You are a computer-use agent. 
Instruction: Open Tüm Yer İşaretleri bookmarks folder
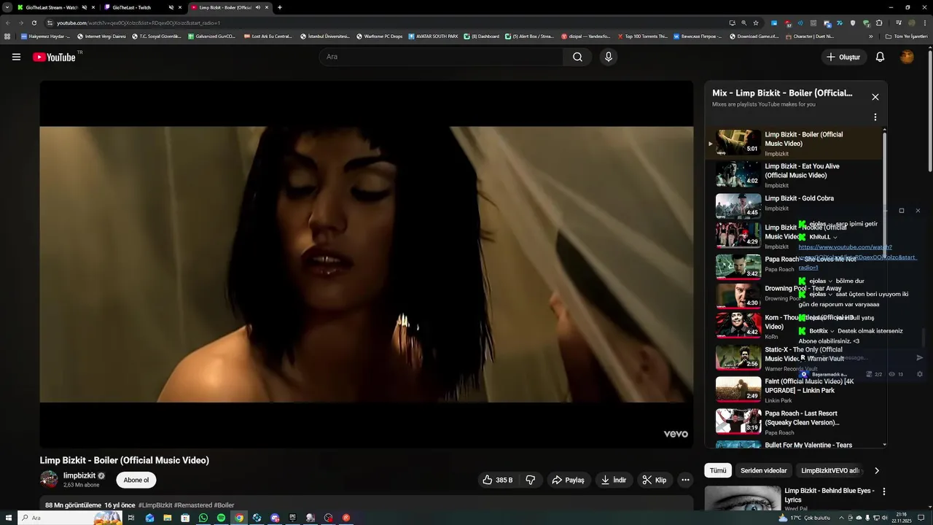[906, 36]
